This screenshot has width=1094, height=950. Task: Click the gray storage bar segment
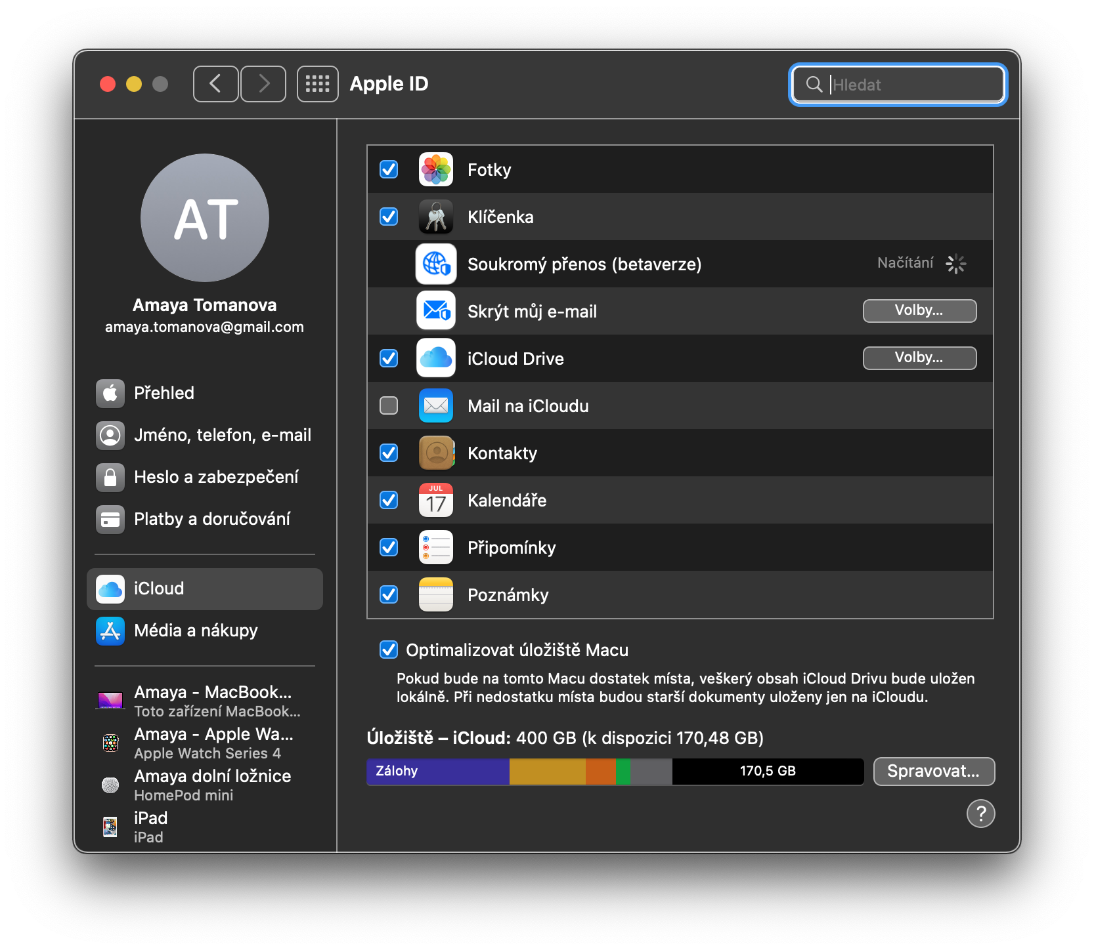[651, 772]
